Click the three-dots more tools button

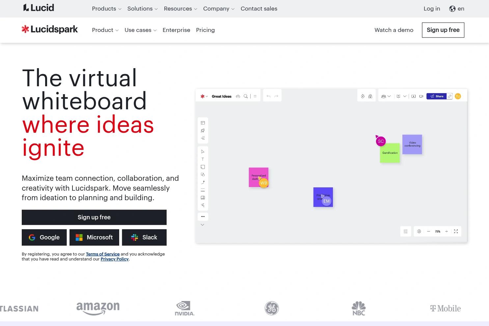tap(203, 216)
